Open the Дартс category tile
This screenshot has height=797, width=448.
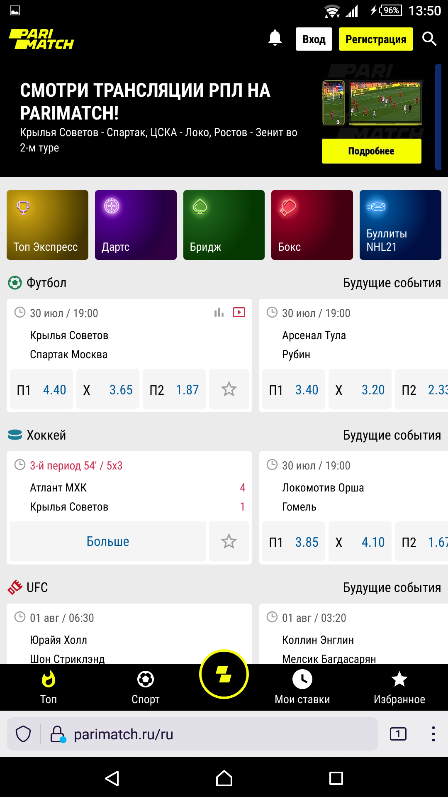click(136, 225)
